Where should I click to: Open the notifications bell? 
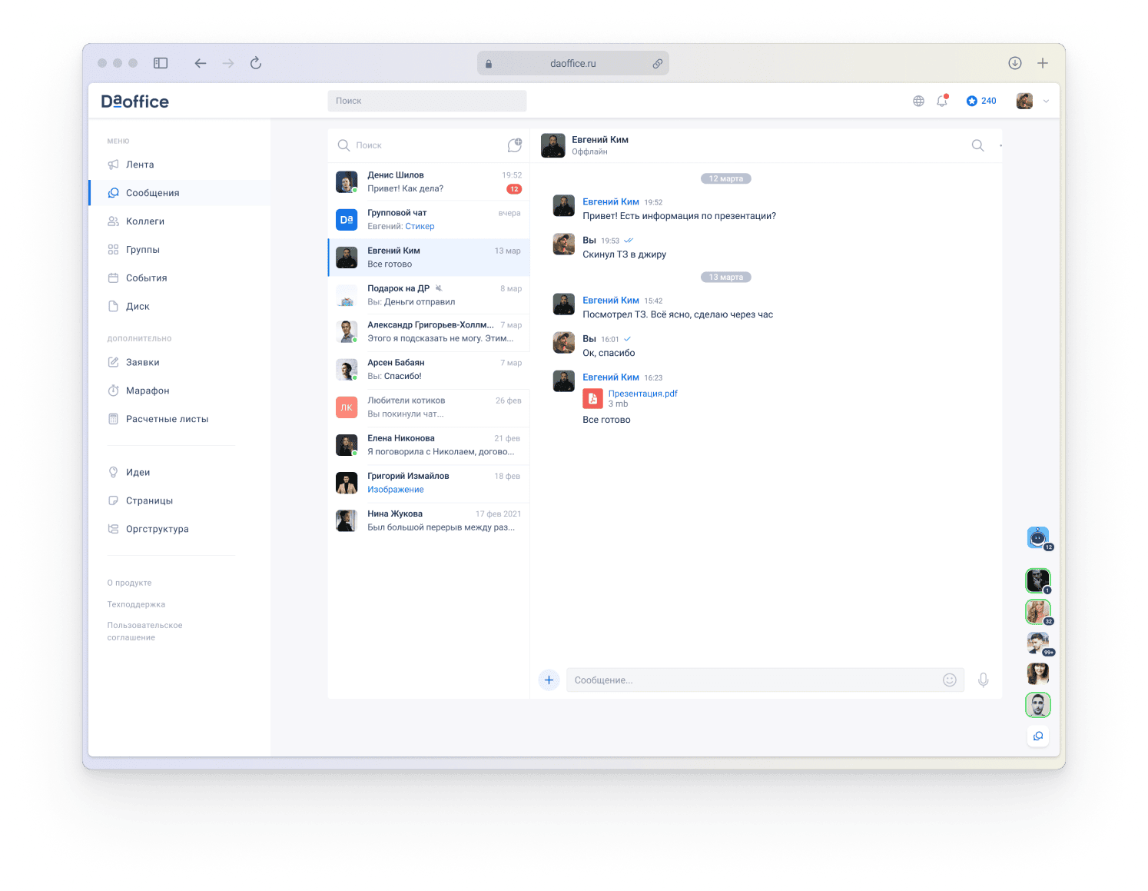(x=942, y=101)
